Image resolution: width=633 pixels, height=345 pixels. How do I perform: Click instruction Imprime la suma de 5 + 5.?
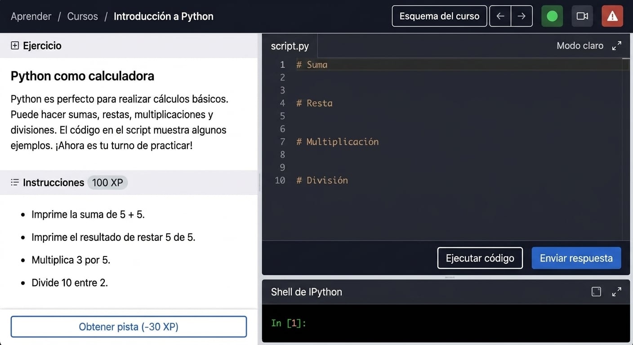pyautogui.click(x=88, y=214)
